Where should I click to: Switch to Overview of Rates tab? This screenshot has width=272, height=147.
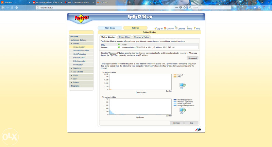tap(141, 37)
